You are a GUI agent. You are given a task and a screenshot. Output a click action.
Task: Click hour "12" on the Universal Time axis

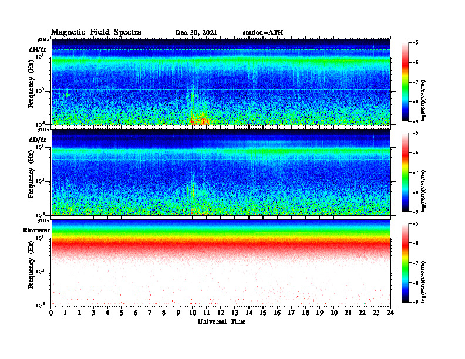tap(221, 313)
